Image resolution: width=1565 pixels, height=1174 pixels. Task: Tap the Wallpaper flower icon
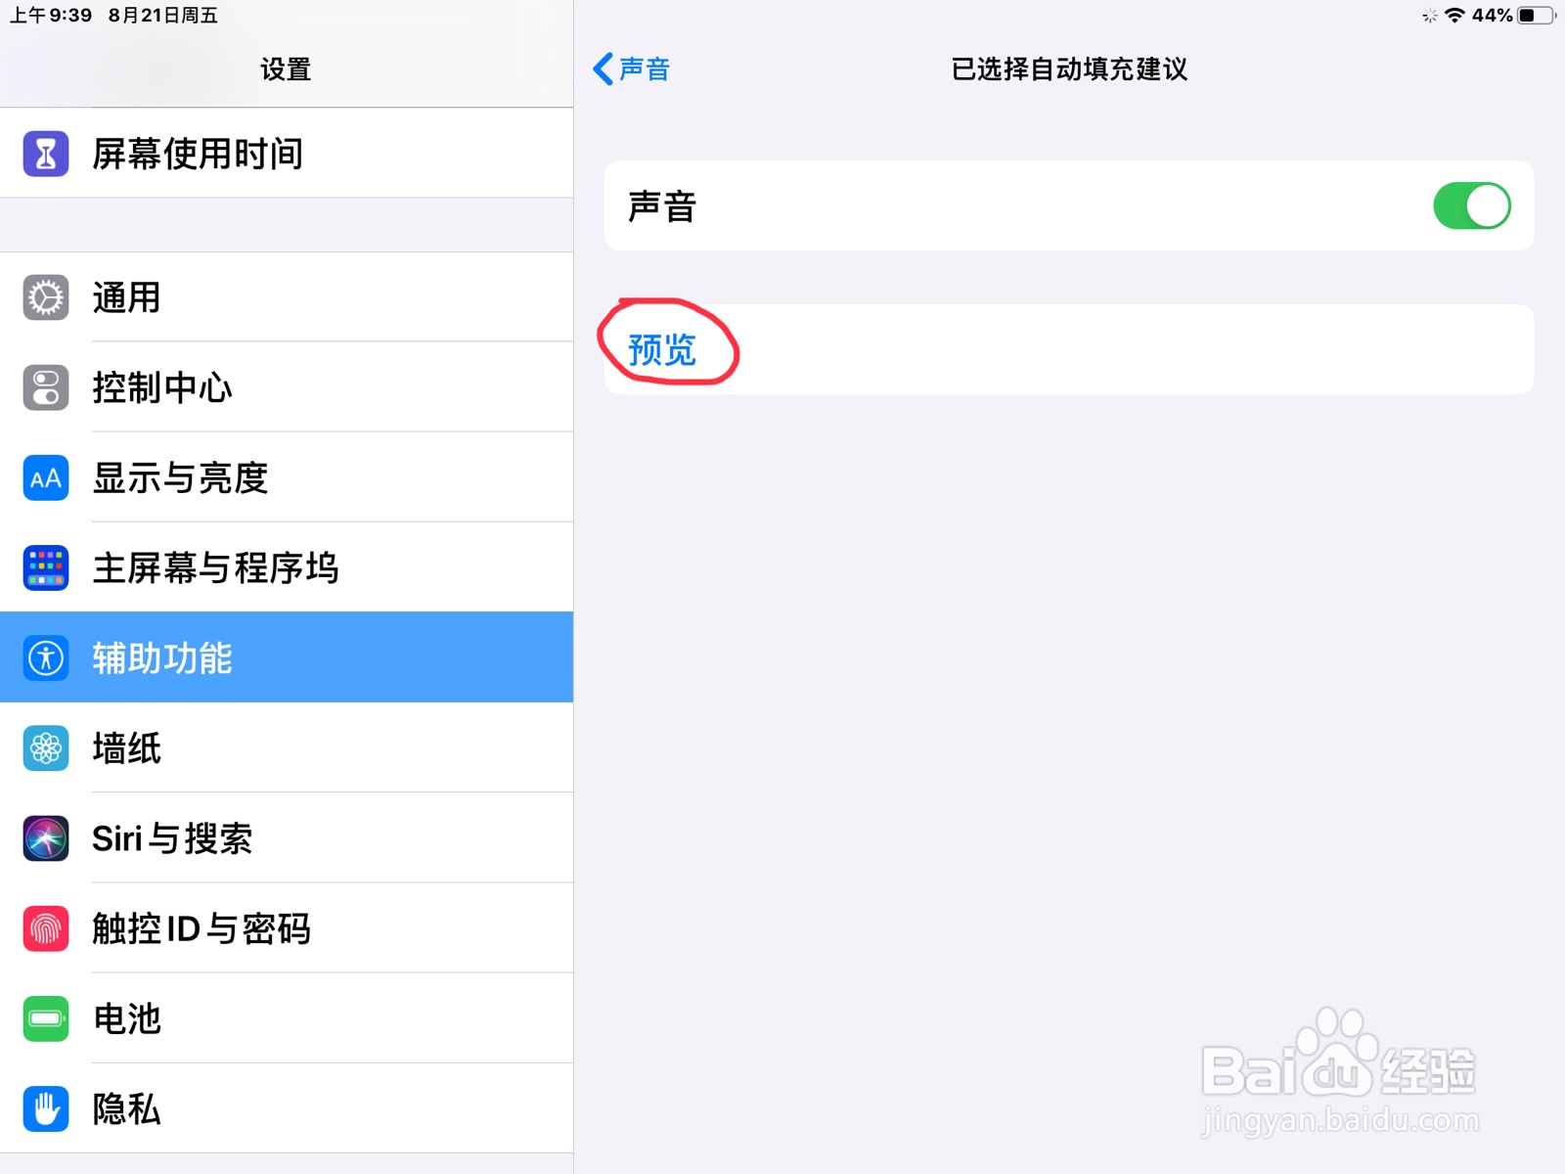[46, 748]
